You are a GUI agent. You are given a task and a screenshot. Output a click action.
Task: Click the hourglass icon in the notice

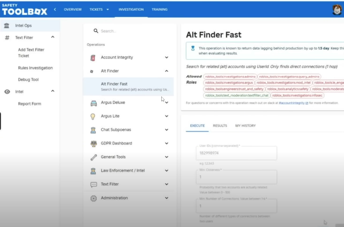point(193,48)
